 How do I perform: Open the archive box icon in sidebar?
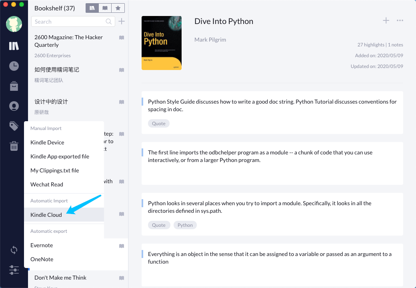point(14,86)
